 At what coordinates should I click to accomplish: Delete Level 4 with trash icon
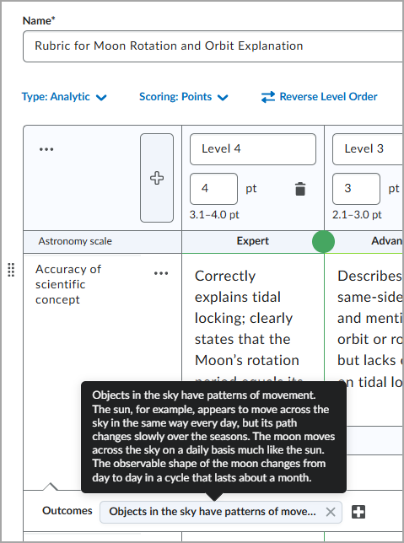tap(300, 189)
